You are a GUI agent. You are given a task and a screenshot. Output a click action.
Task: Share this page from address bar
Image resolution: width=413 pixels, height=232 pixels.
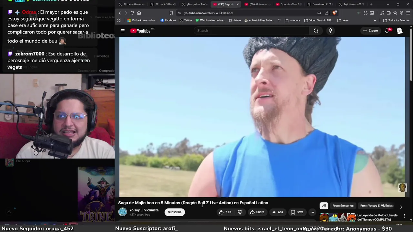tap(327, 13)
